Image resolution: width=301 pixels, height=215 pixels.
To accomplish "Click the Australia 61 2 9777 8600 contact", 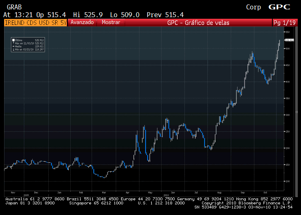I will [35, 199].
